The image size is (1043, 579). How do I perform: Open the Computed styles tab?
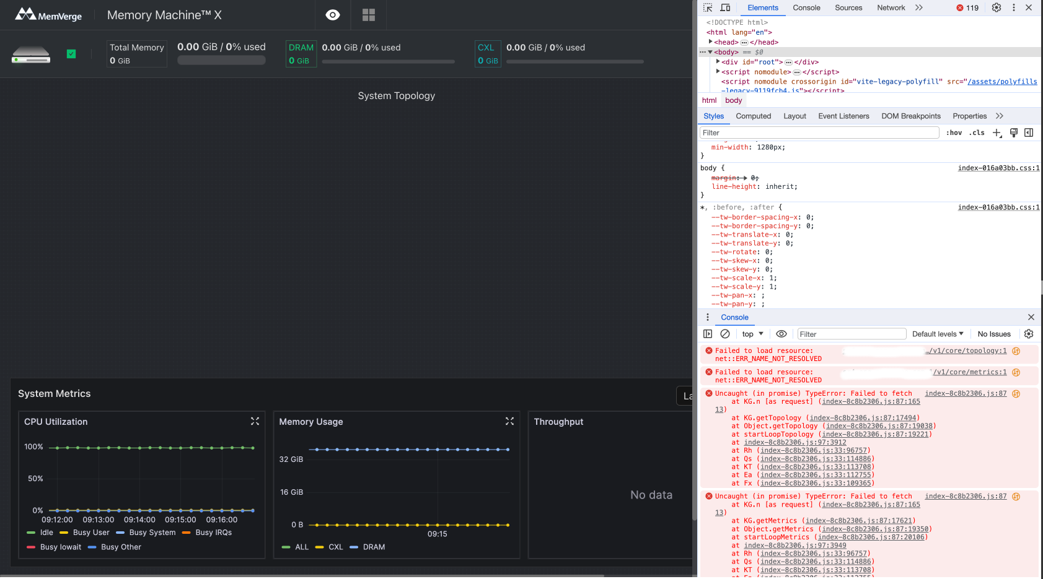point(754,116)
